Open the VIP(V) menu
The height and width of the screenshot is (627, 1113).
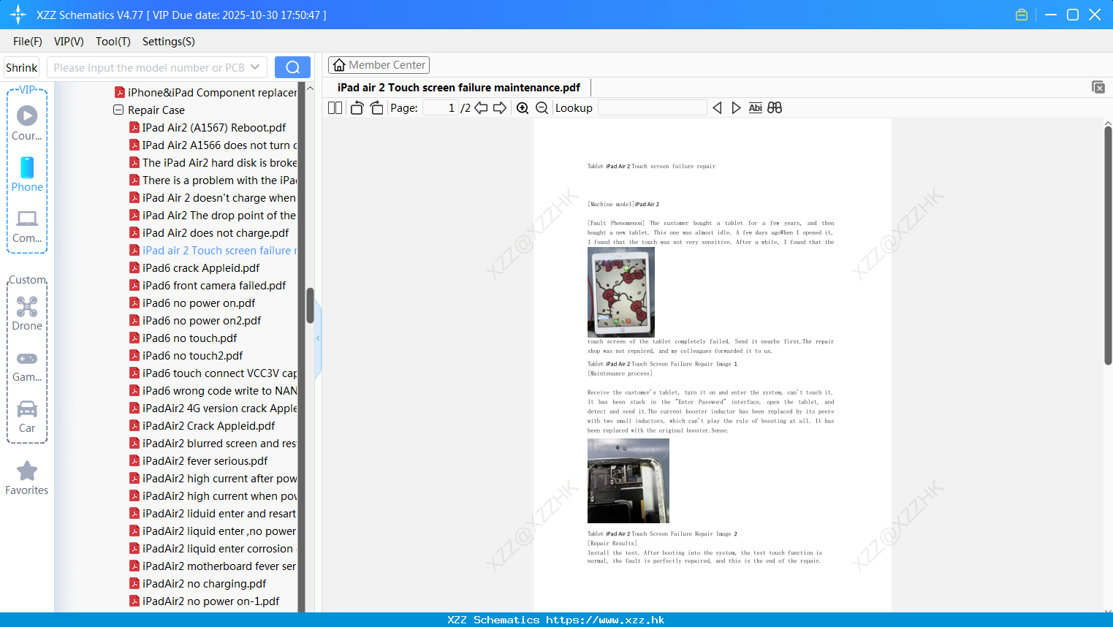69,42
